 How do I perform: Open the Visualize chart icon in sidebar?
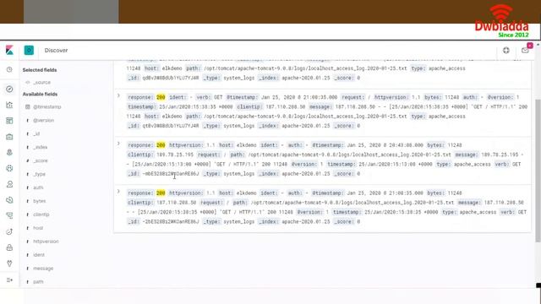[x=9, y=105]
